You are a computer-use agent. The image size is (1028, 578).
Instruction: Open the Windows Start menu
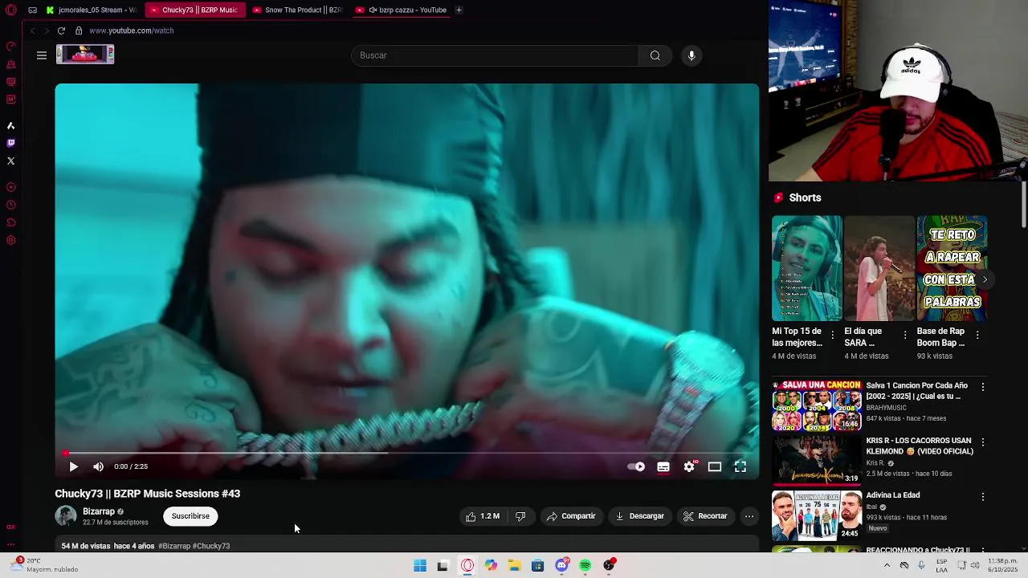[x=420, y=566]
